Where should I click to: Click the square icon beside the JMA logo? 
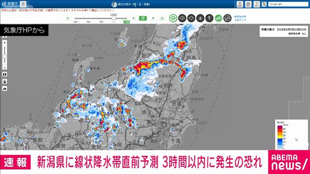[x=23, y=4]
